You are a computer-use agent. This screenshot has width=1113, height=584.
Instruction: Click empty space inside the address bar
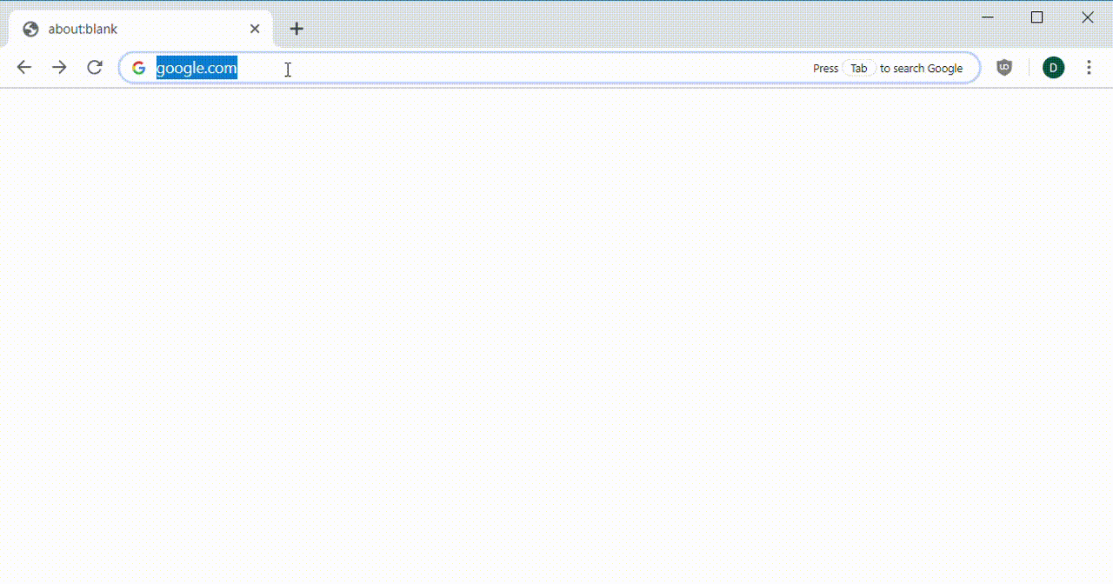pos(522,69)
